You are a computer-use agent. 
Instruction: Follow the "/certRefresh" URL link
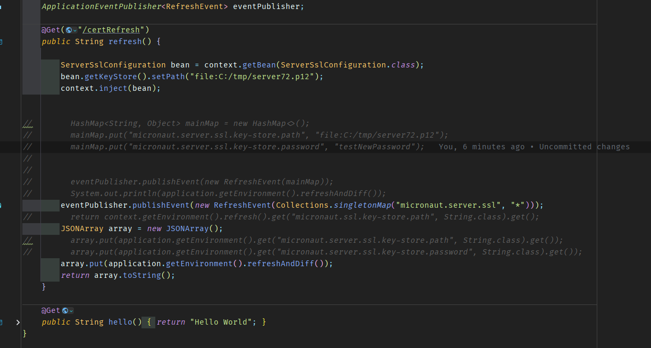click(x=111, y=30)
